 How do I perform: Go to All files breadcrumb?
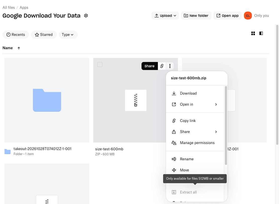pyautogui.click(x=9, y=8)
